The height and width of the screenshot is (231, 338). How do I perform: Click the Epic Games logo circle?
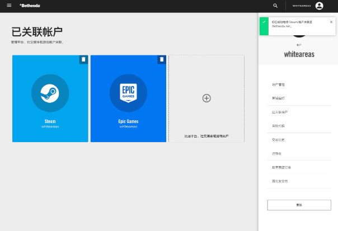click(129, 93)
